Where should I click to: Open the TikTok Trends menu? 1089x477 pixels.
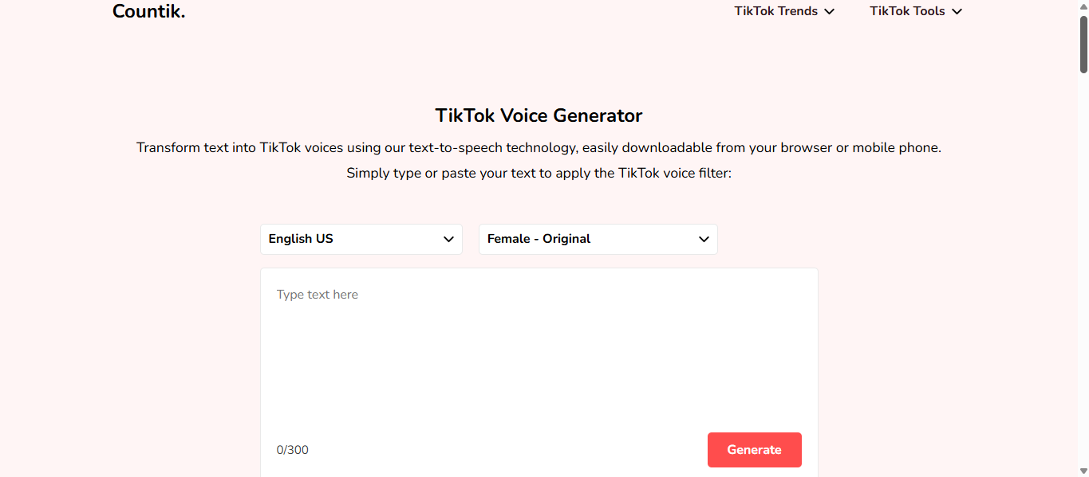pos(775,11)
